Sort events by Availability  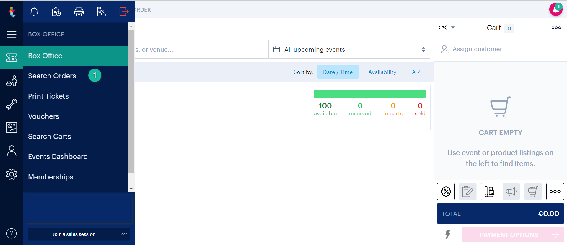point(382,72)
